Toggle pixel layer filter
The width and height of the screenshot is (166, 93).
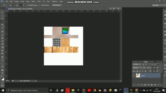pyautogui.click(x=143, y=64)
